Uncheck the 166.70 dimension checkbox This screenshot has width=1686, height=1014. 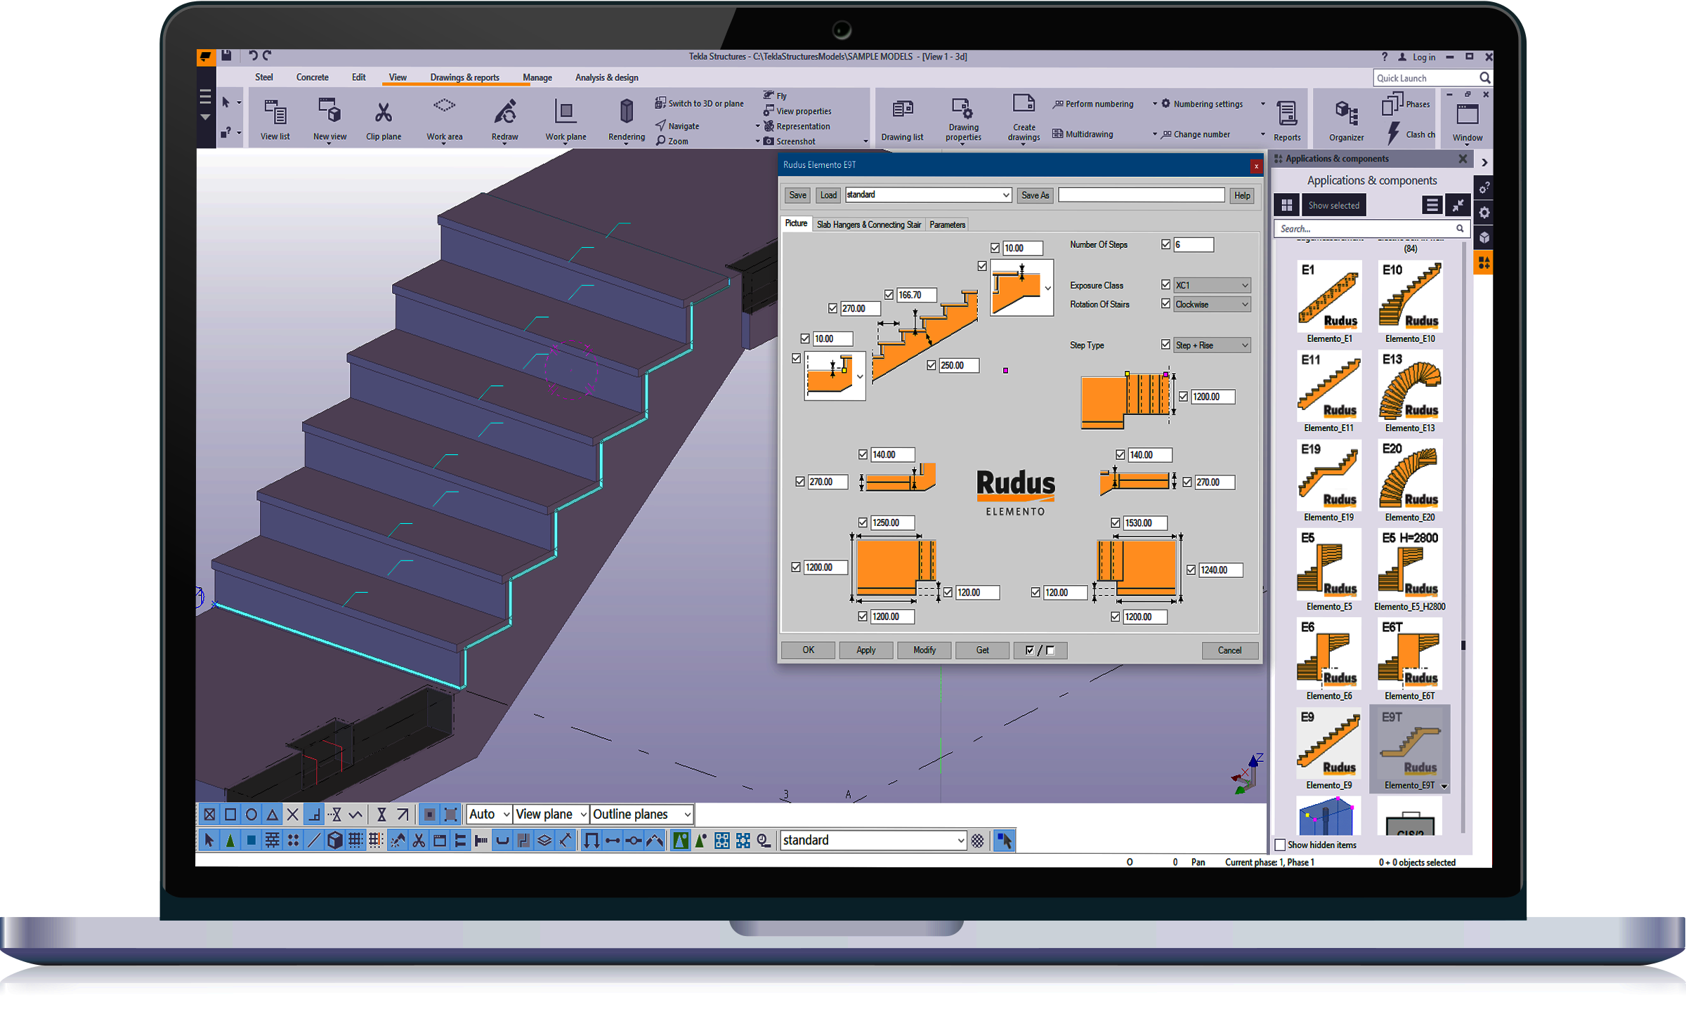(889, 294)
